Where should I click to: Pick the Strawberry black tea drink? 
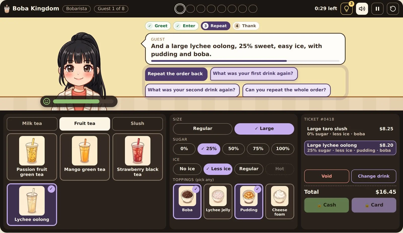coord(138,157)
